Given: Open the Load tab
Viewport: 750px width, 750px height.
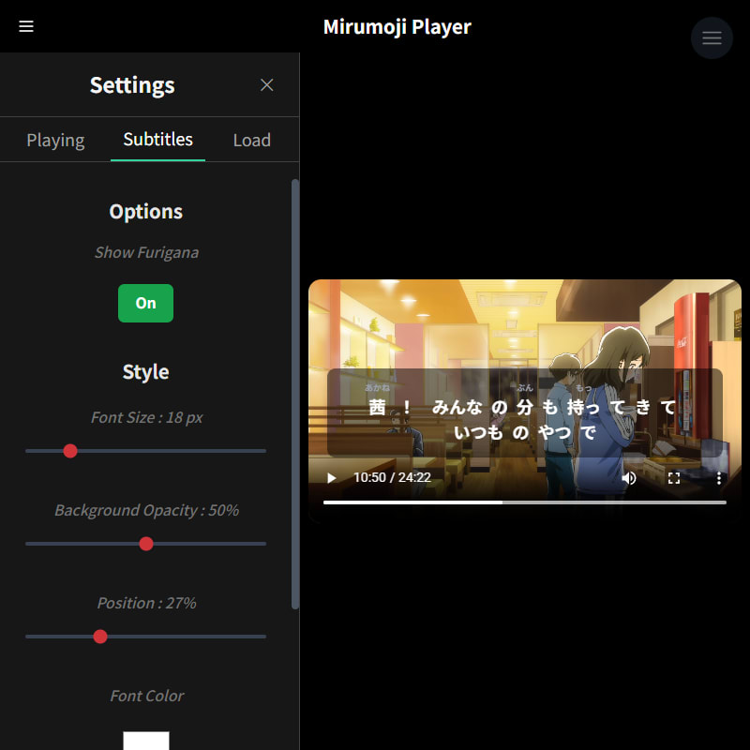Looking at the screenshot, I should [251, 140].
